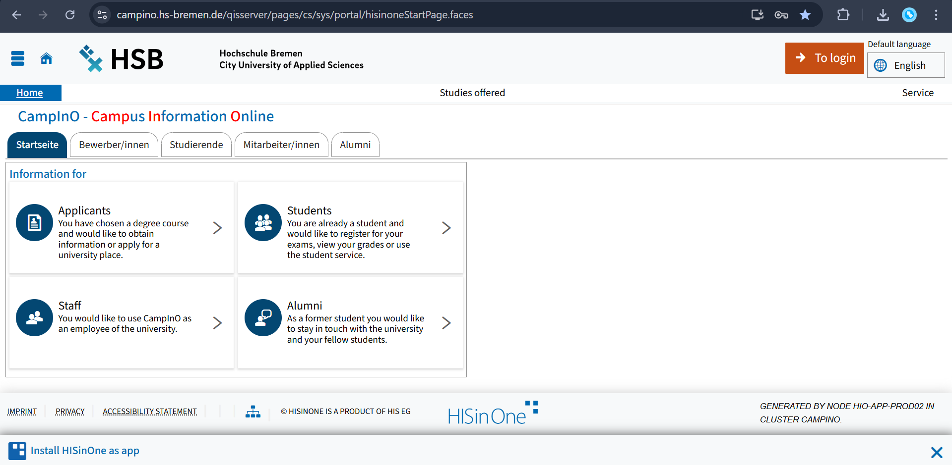Open the Accessibility Statement link
Screen dimensions: 952x465
coord(149,412)
